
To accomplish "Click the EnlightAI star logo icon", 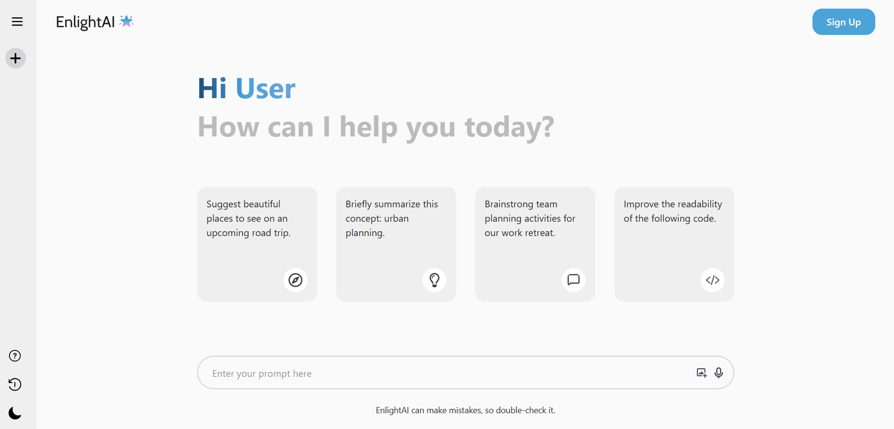I will click(x=126, y=21).
